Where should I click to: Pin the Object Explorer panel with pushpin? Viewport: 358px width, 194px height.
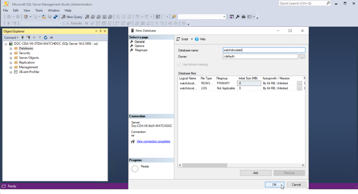pyautogui.click(x=100, y=31)
